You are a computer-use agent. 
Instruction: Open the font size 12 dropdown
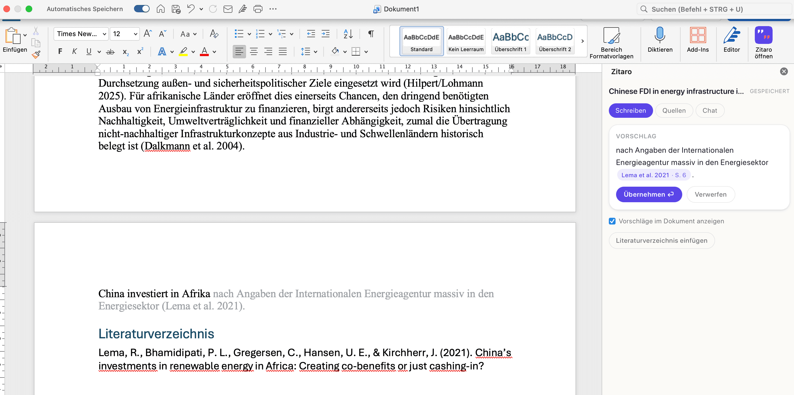point(125,34)
